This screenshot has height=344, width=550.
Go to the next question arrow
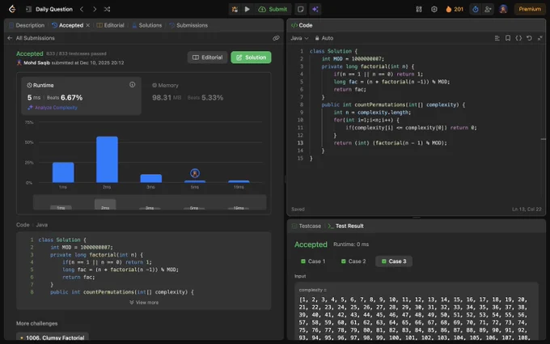pyautogui.click(x=95, y=9)
